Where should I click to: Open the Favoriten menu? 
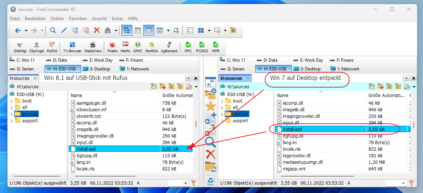78,19
